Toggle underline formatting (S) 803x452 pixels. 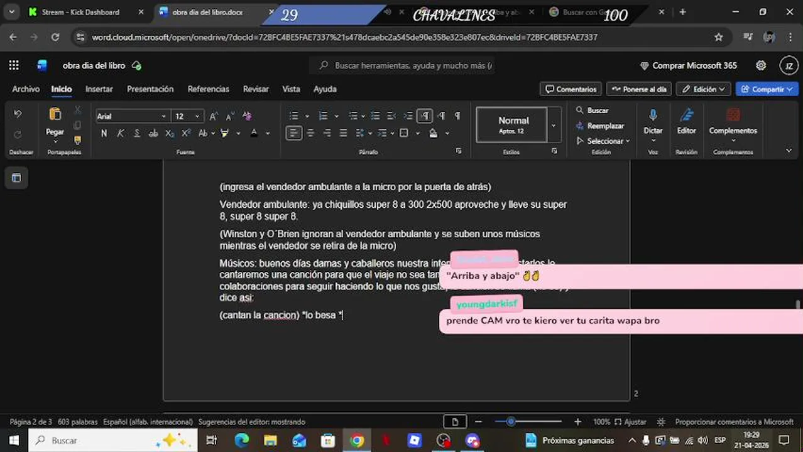click(x=136, y=133)
